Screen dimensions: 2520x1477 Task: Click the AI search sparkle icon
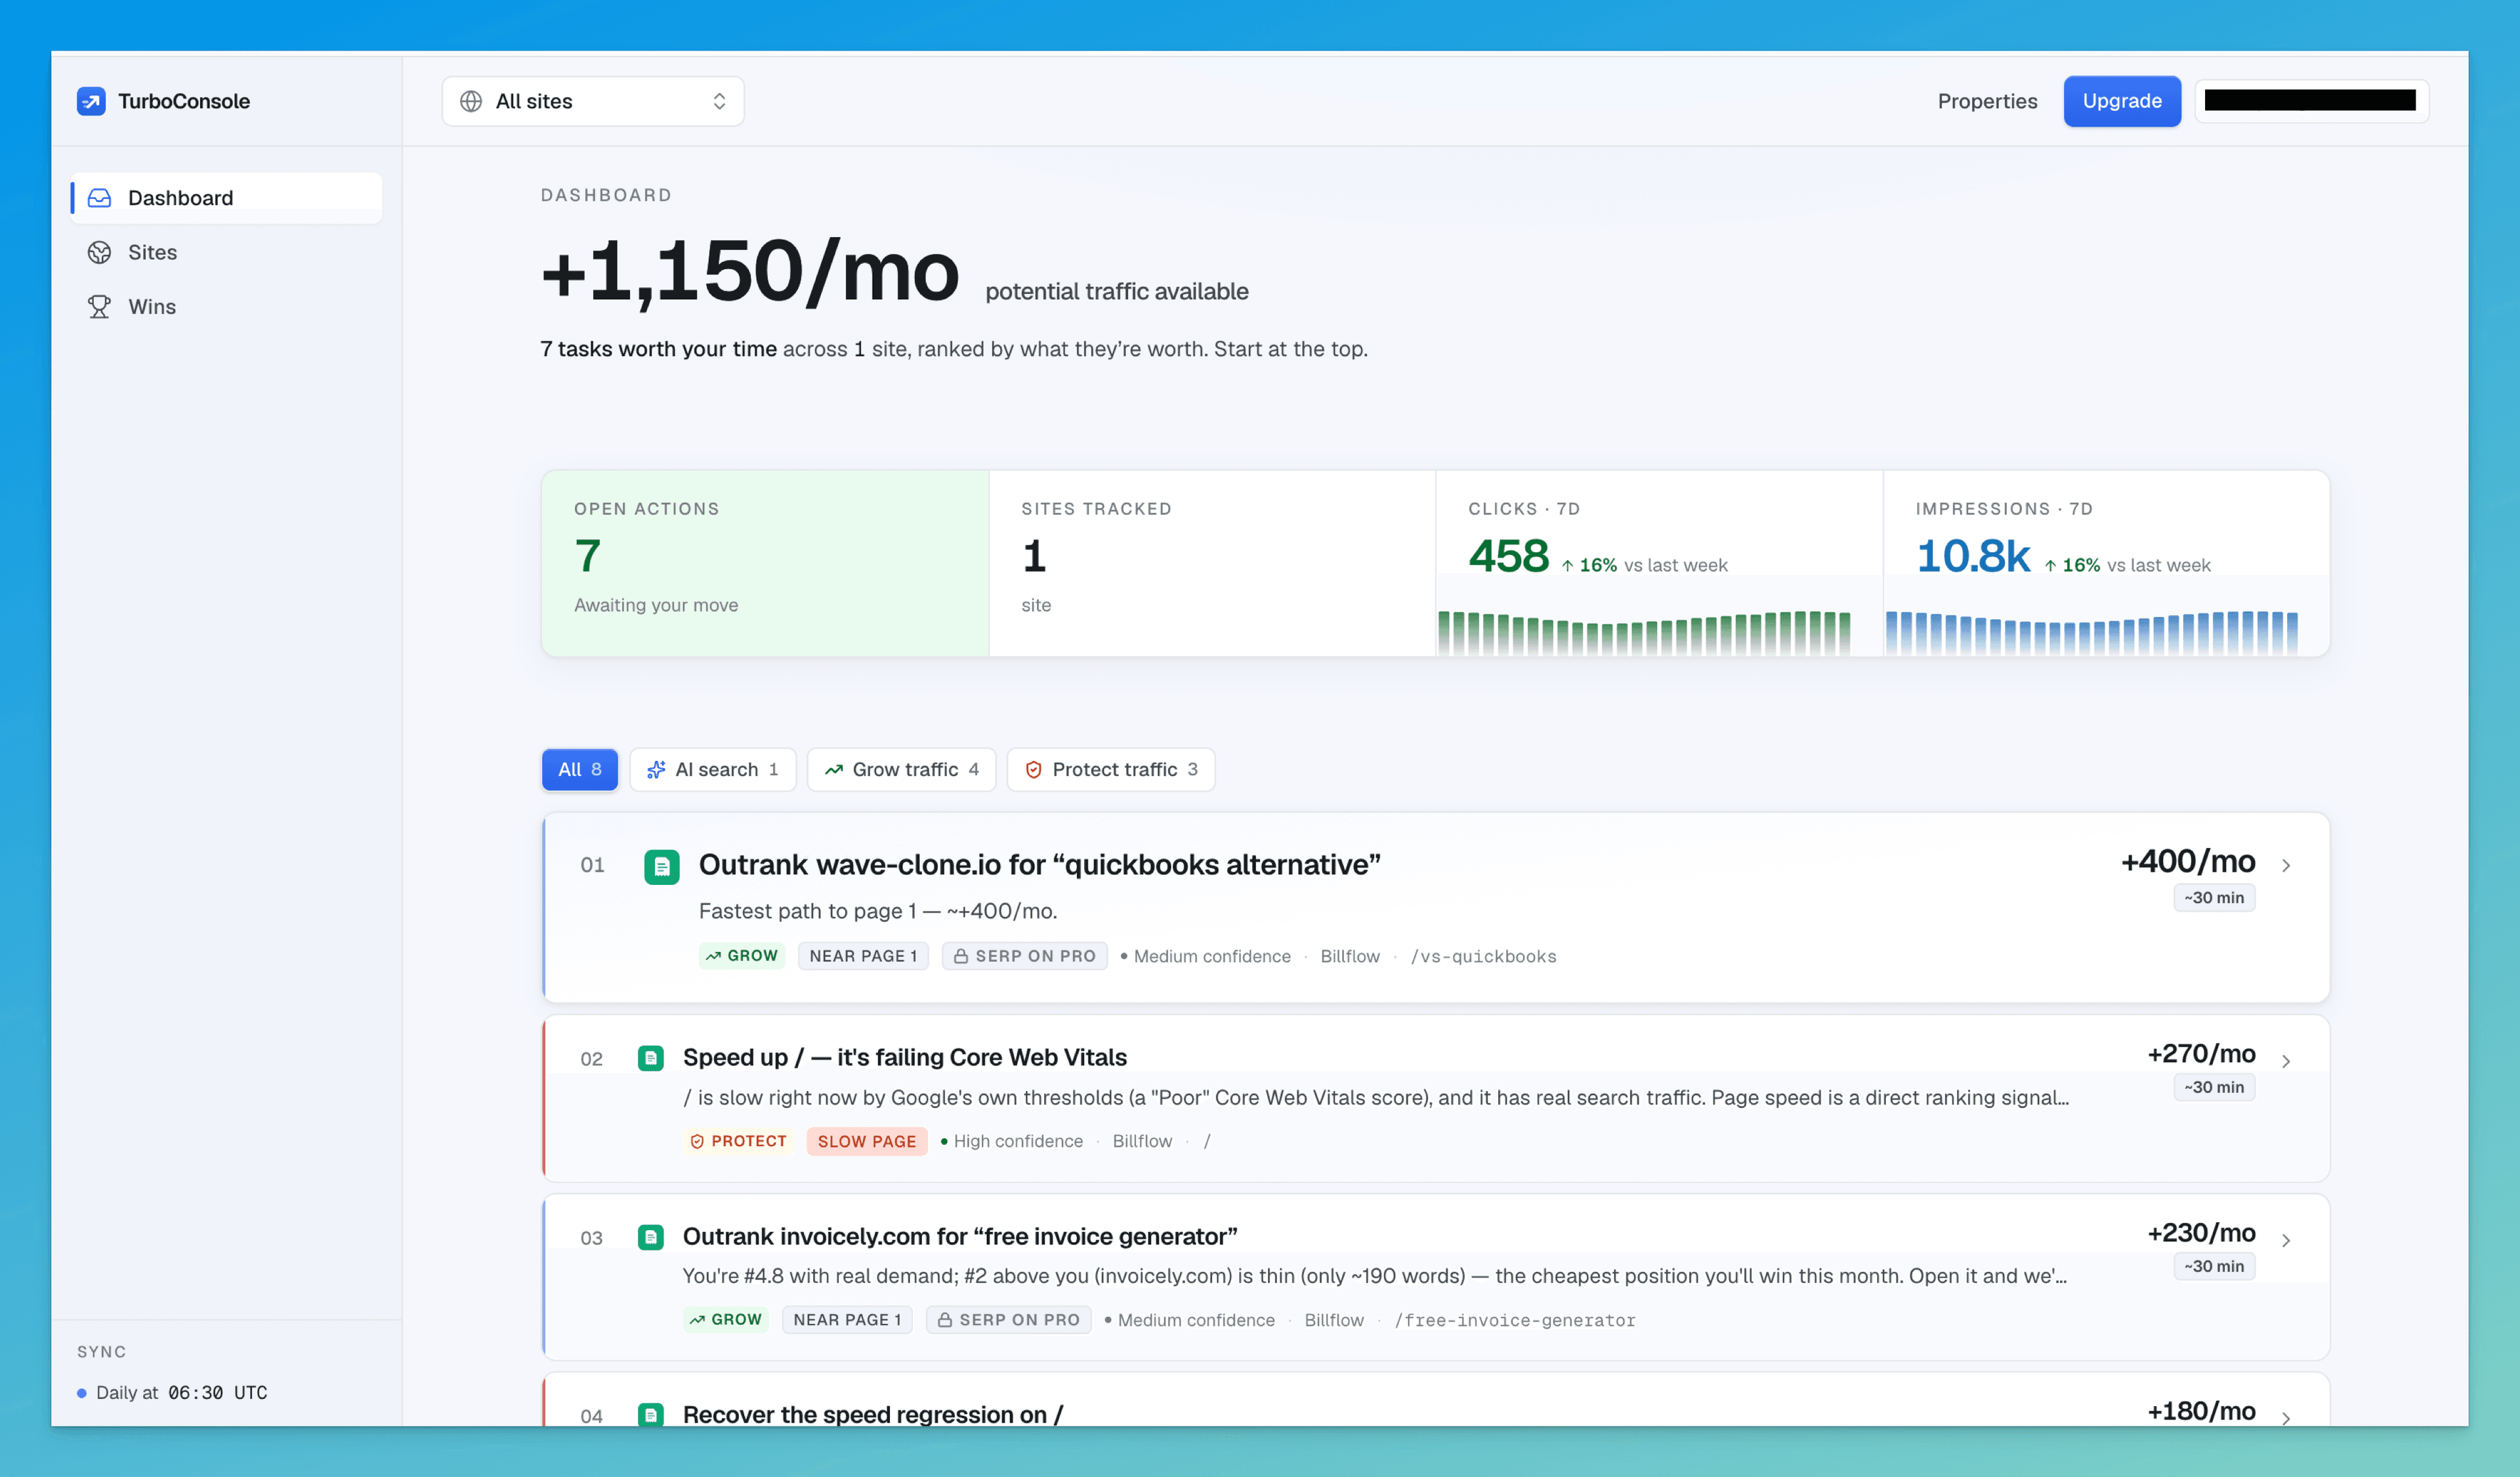pos(656,769)
